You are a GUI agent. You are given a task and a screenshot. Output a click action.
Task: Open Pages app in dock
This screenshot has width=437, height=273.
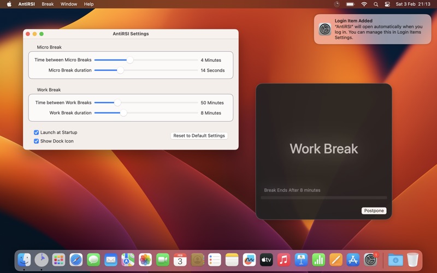click(336, 260)
